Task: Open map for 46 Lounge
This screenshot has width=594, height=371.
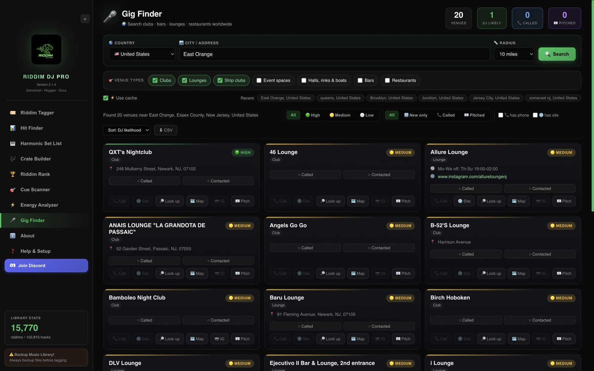Action: (x=358, y=201)
